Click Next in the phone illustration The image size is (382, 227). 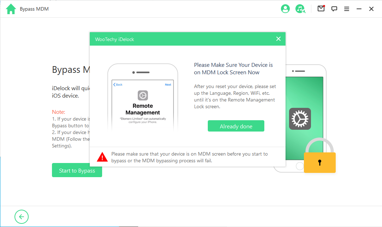[168, 85]
